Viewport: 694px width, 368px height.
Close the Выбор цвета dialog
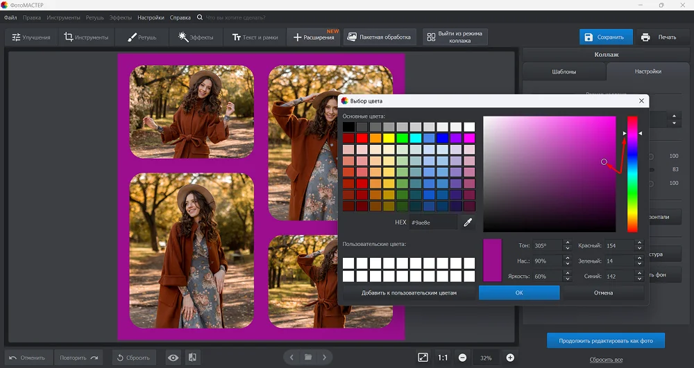641,100
